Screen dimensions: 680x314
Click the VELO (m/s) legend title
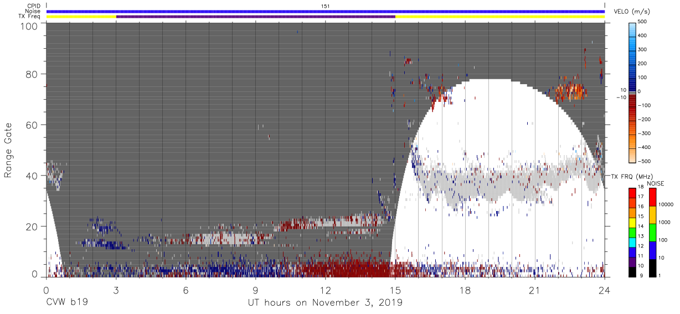(633, 12)
